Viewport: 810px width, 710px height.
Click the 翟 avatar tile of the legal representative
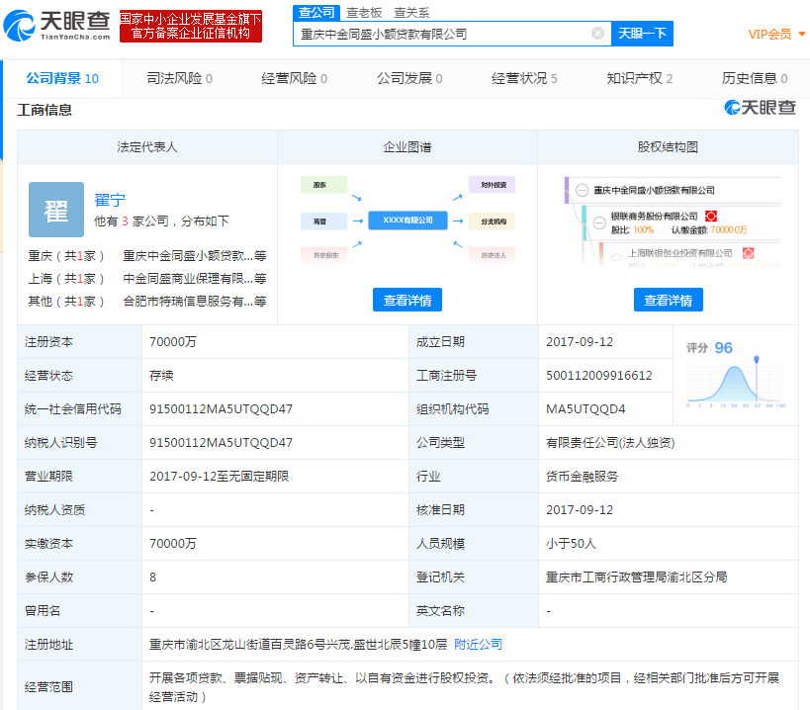(x=56, y=210)
